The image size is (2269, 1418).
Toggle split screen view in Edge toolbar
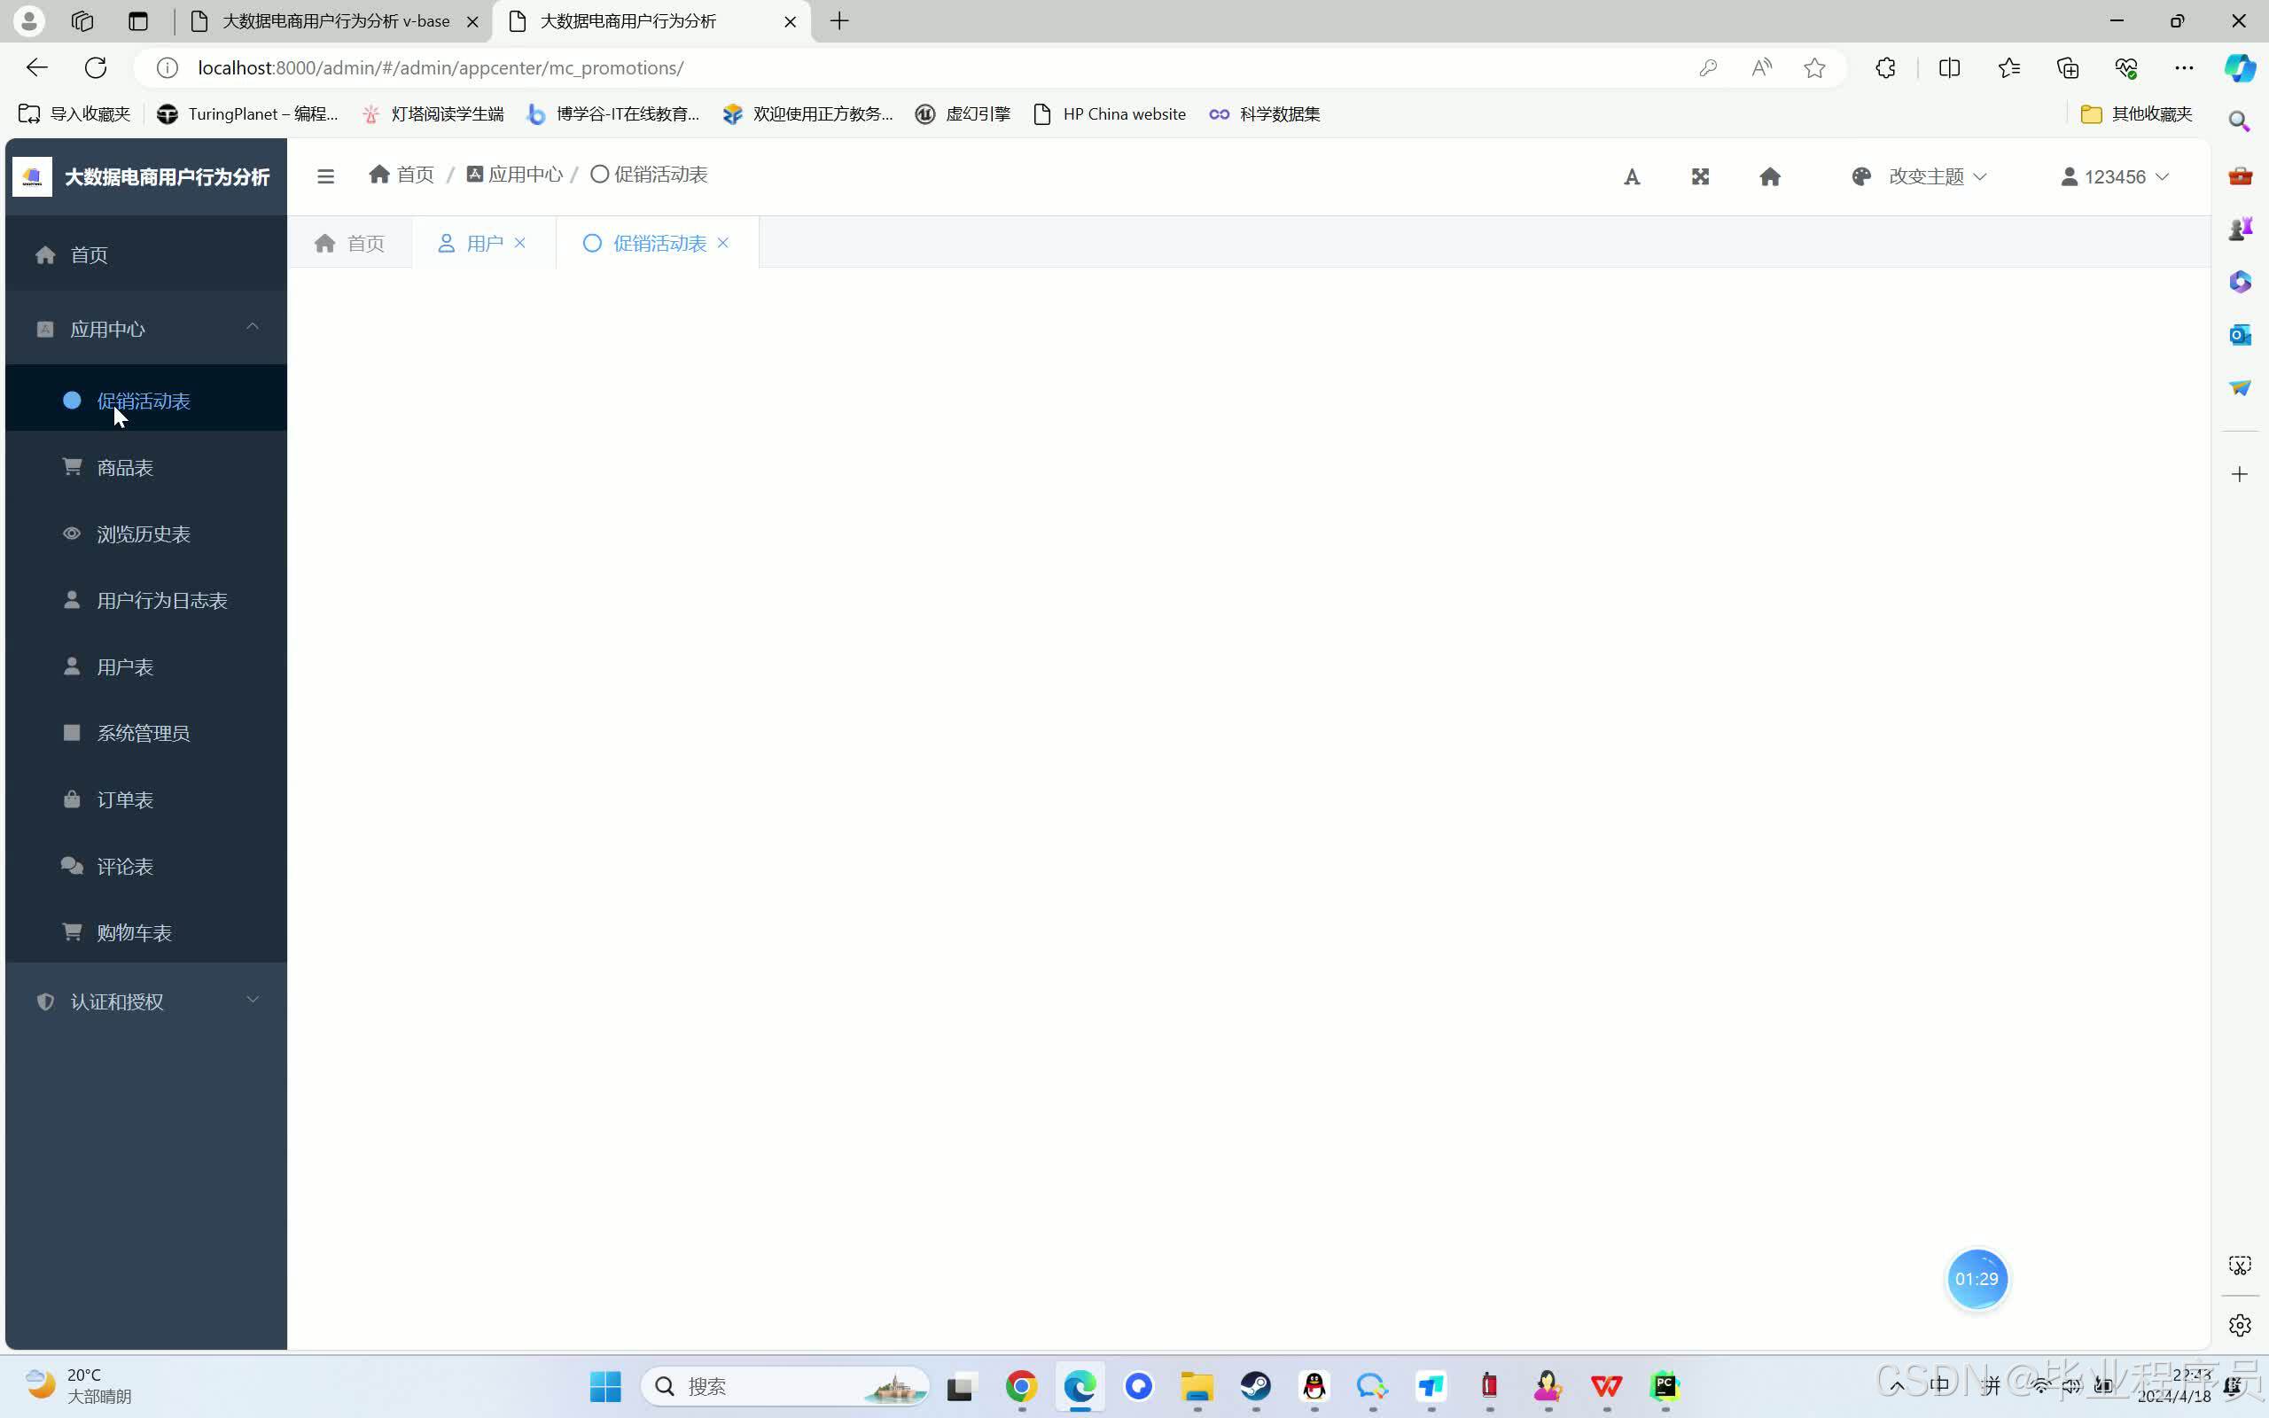[1949, 67]
